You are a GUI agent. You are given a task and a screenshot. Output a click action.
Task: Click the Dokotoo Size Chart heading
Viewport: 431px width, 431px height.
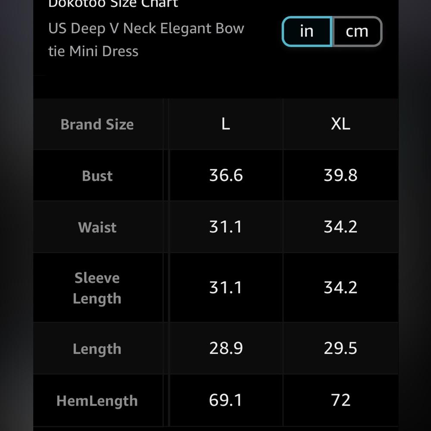(113, 4)
